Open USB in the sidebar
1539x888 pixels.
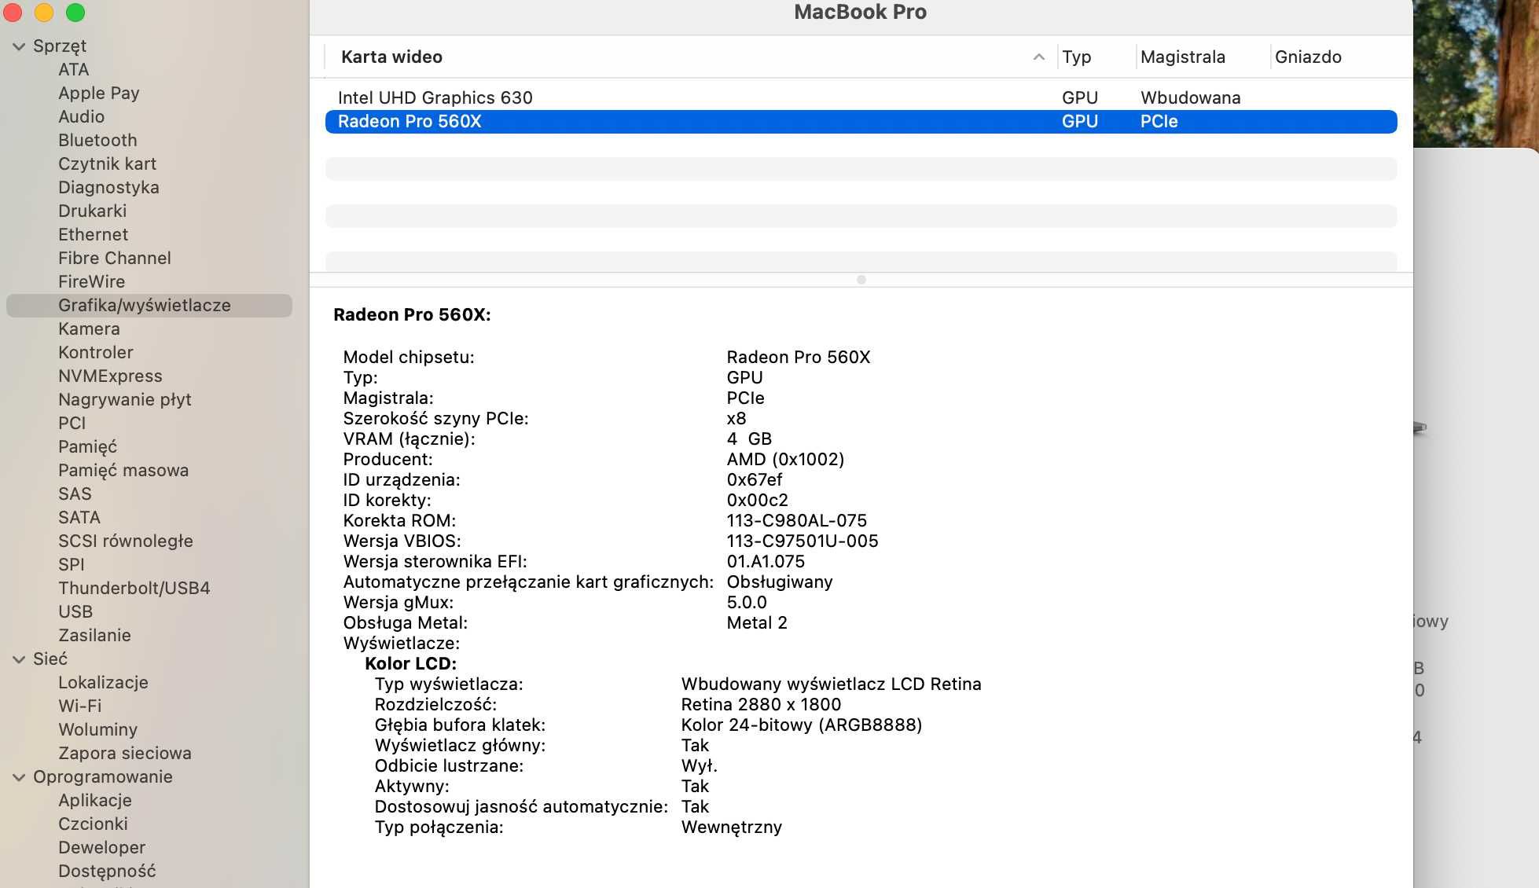click(x=75, y=611)
